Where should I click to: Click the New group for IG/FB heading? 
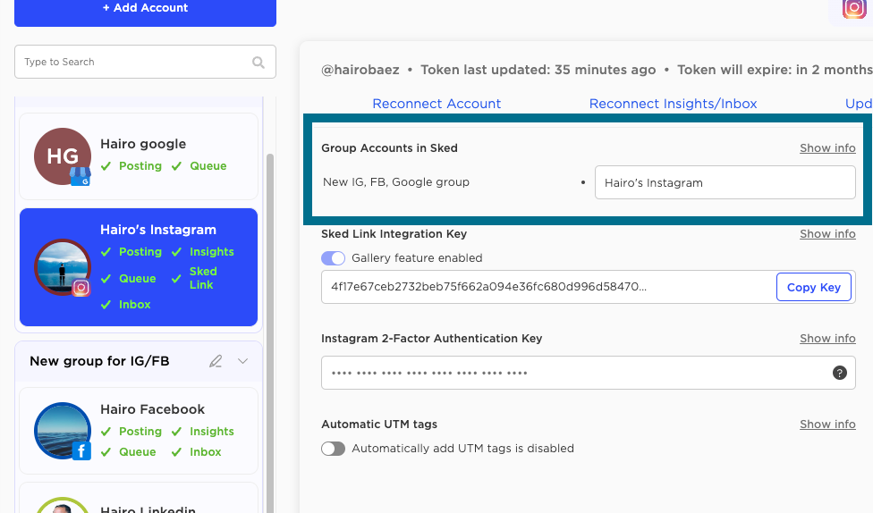[99, 361]
